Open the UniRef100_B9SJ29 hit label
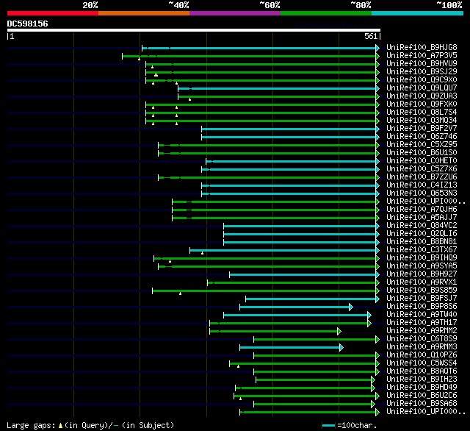 pyautogui.click(x=422, y=72)
